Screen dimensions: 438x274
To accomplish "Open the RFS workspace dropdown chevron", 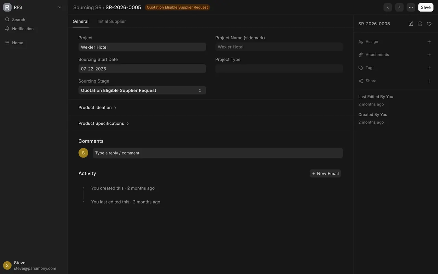I will (60, 7).
